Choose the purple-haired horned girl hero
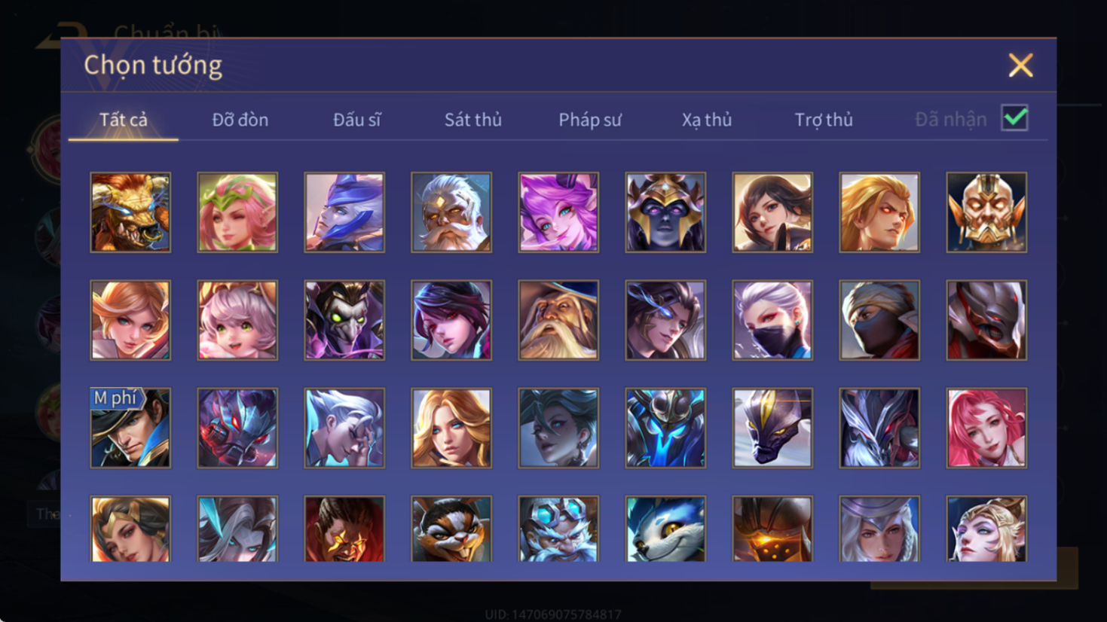 pyautogui.click(x=558, y=212)
